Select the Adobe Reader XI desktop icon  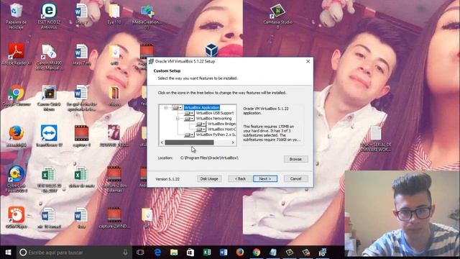16,55
